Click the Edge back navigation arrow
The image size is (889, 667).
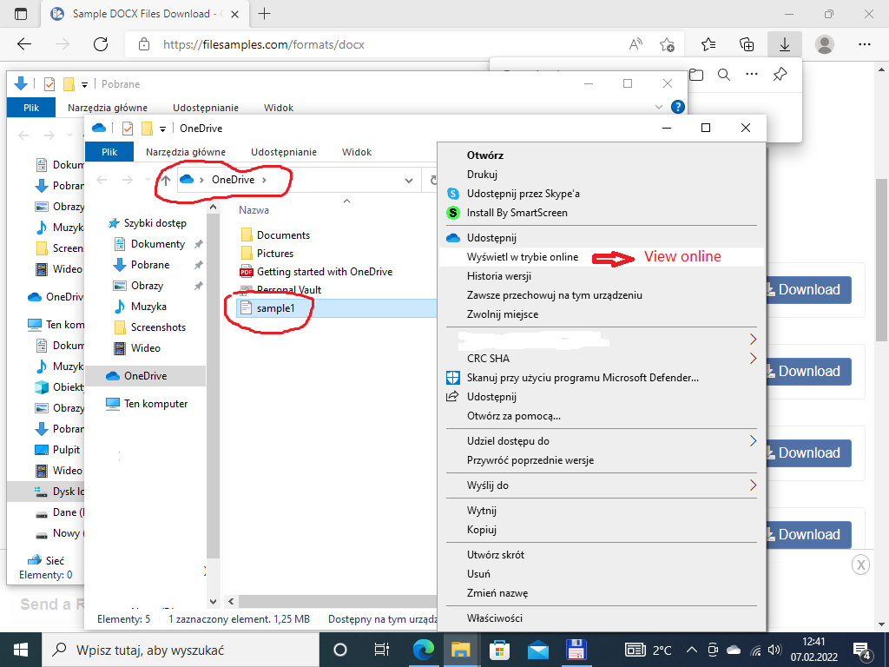(x=24, y=44)
